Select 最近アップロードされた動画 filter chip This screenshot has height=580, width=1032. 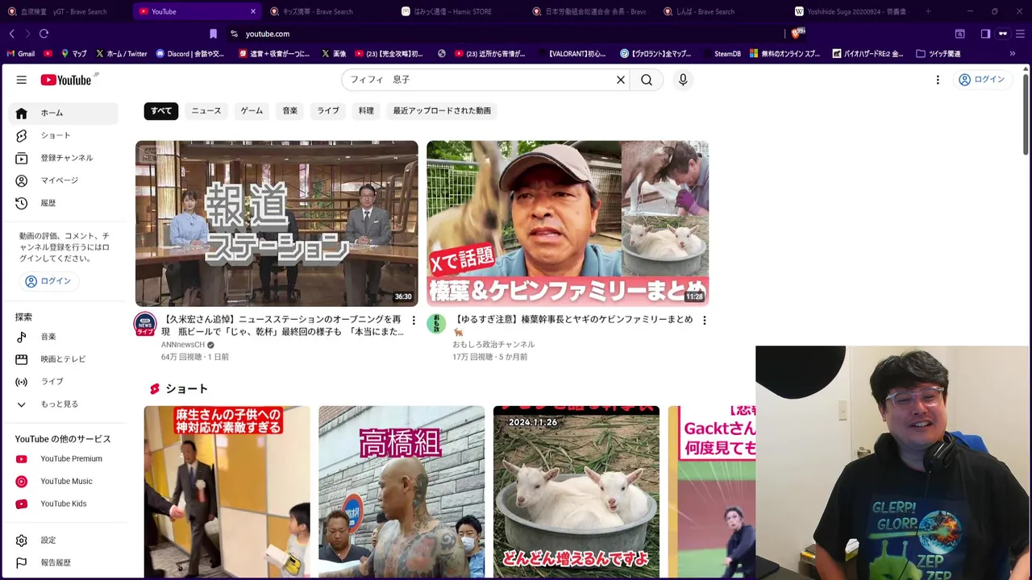(442, 111)
